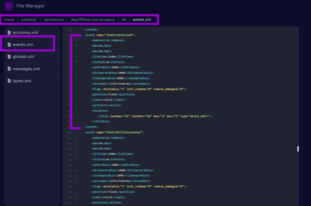This screenshot has width=311, height=206.
Task: Open the container folder from the breadcrumb
Action: pos(29,19)
